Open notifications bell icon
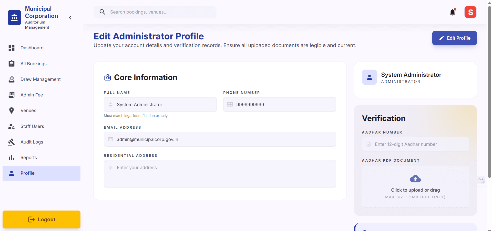Screen dimensions: 492x231 click(x=453, y=12)
